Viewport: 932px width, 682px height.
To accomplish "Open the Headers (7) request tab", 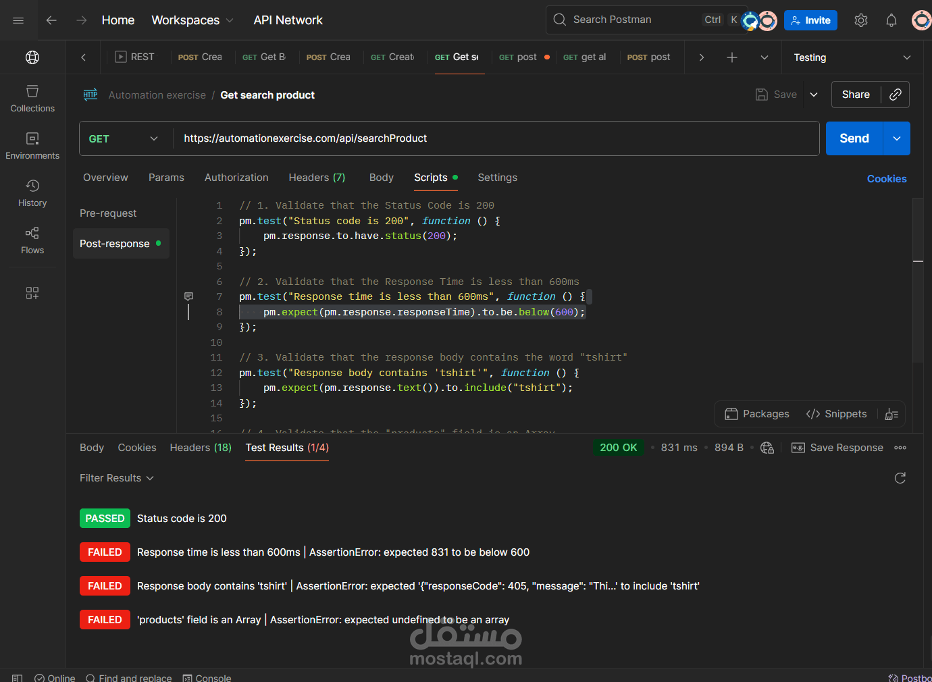I will (x=317, y=178).
